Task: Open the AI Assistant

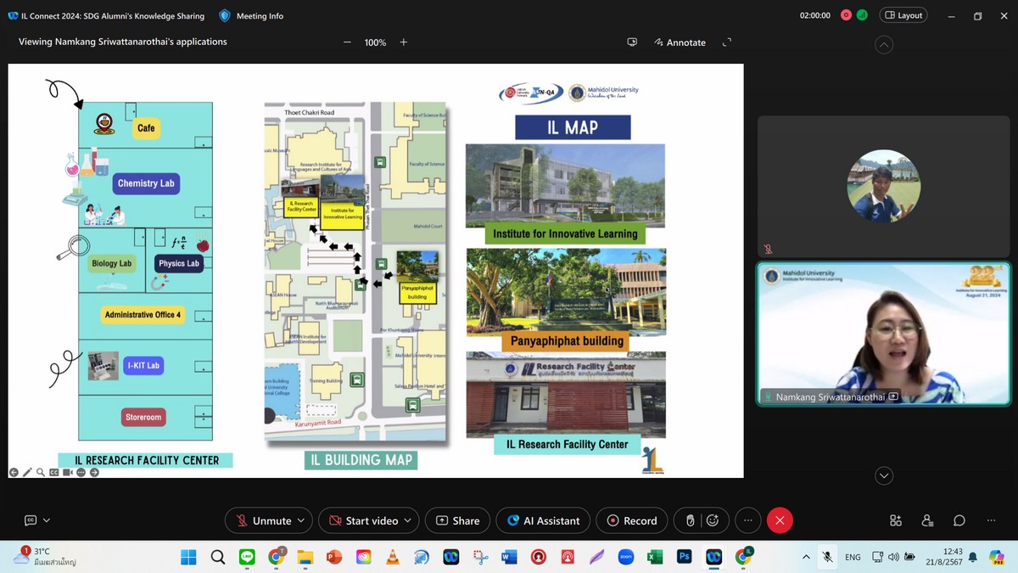Action: [x=543, y=520]
